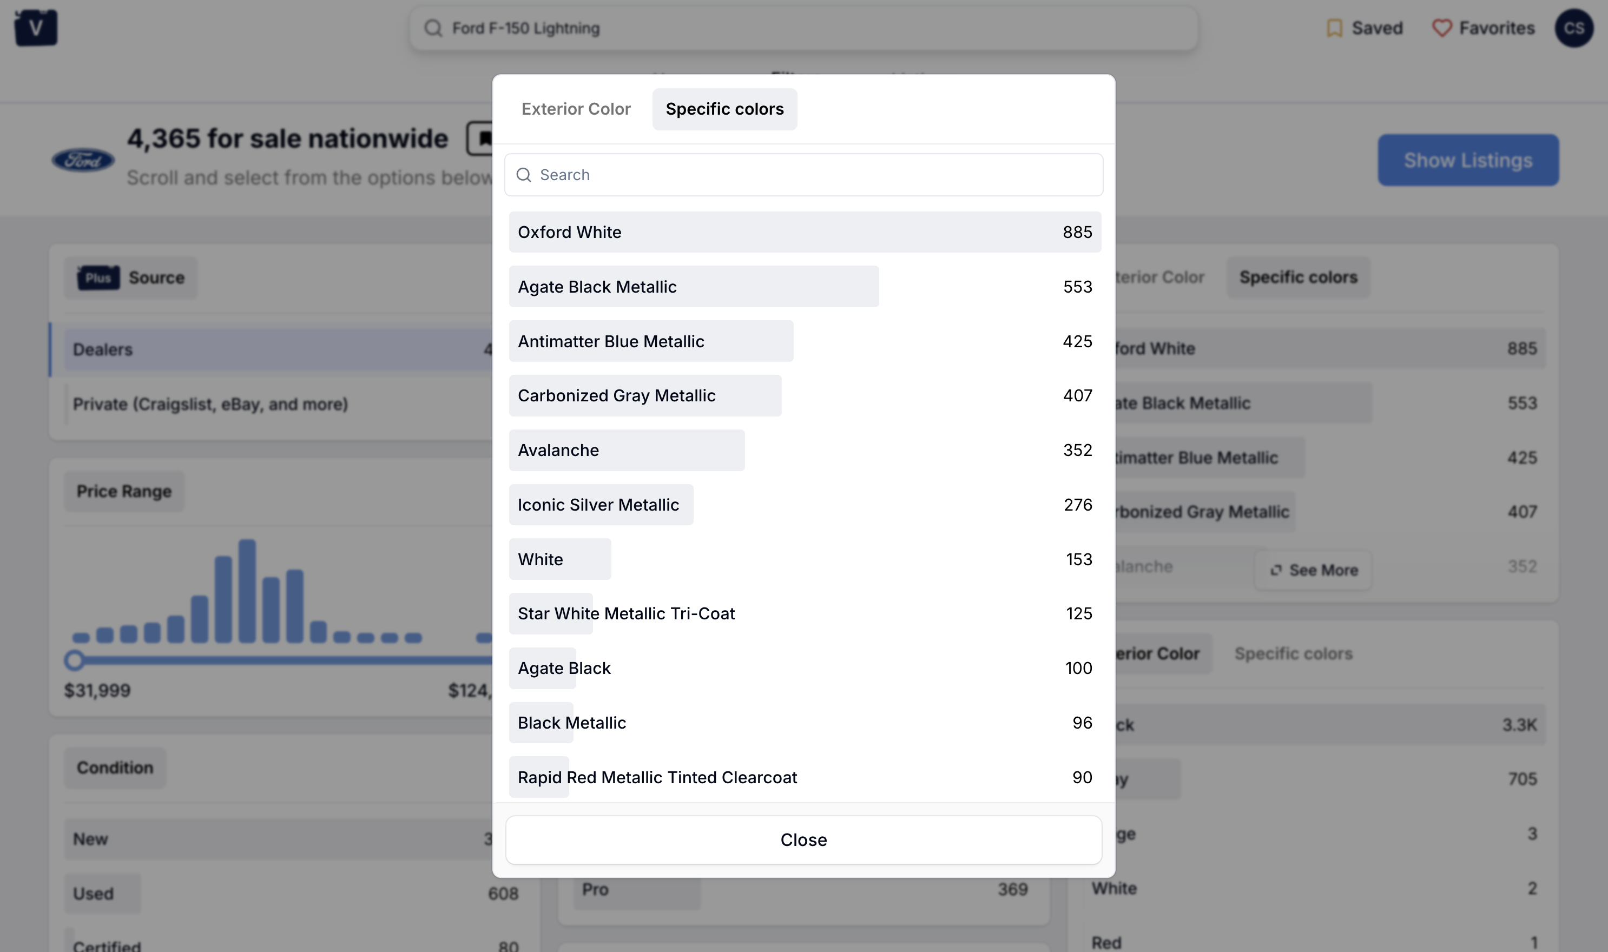This screenshot has height=952, width=1608.
Task: Select the Dealers source option
Action: [279, 349]
